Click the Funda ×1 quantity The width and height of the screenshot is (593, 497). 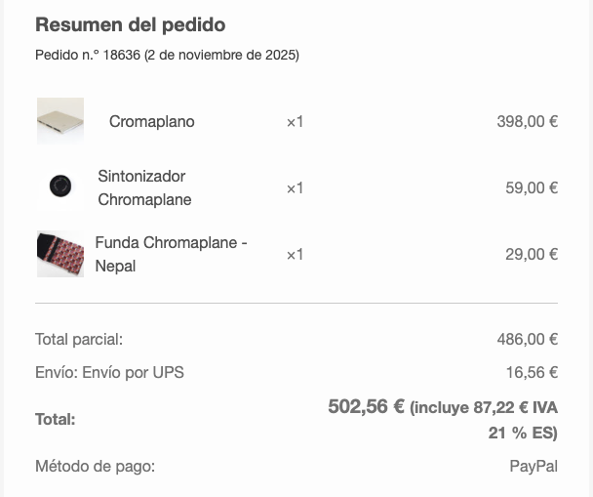(295, 255)
